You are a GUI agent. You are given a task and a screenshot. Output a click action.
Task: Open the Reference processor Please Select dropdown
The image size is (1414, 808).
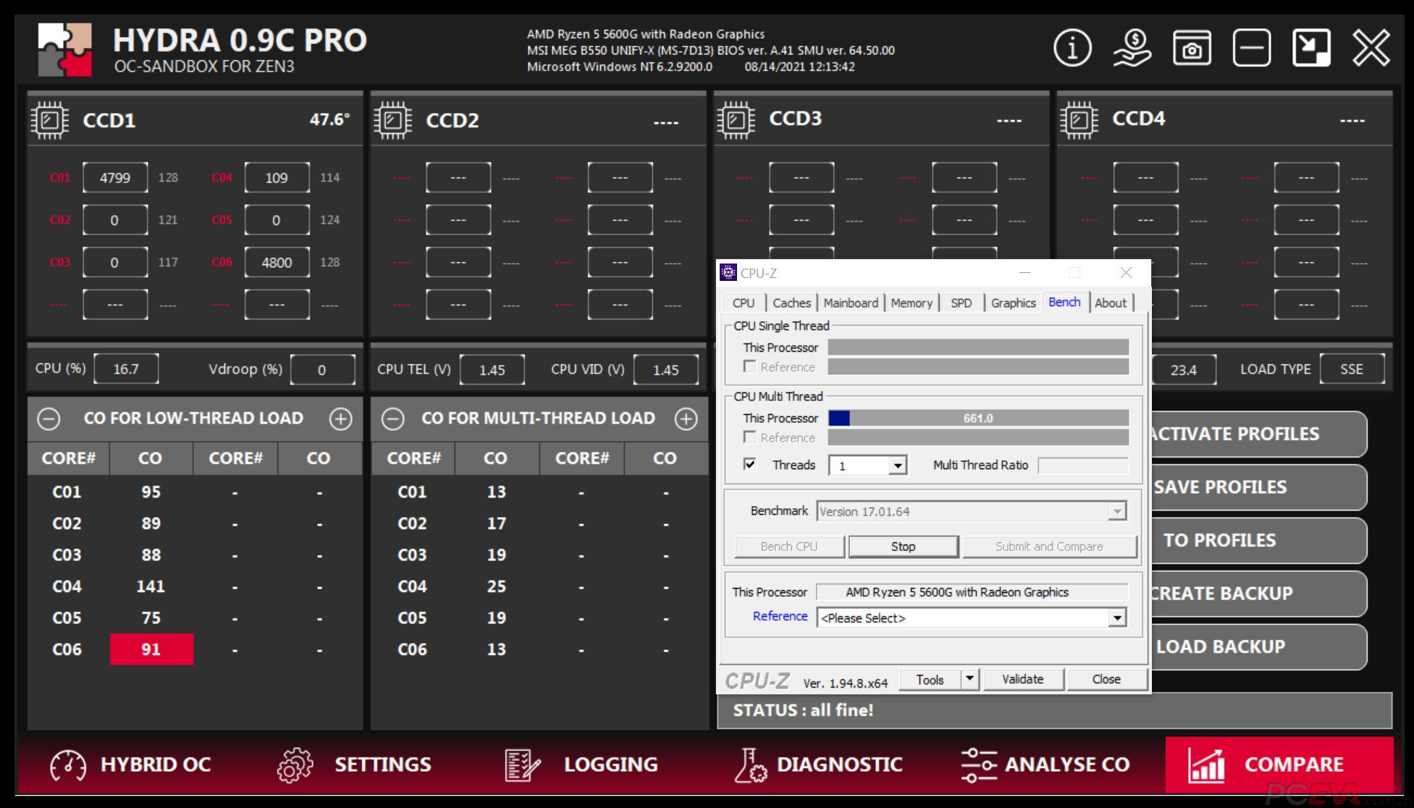[x=1117, y=618]
